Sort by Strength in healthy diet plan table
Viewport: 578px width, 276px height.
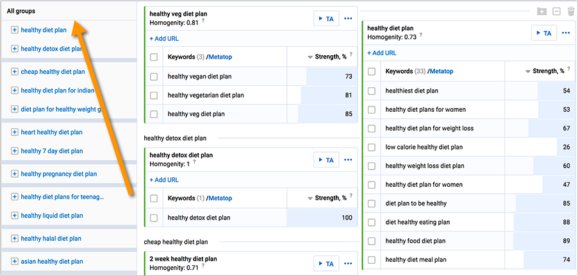[545, 71]
